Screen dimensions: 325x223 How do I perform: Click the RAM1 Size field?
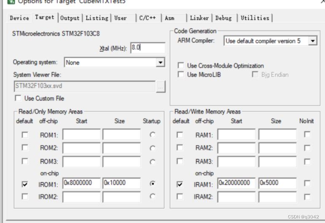pos(277,134)
